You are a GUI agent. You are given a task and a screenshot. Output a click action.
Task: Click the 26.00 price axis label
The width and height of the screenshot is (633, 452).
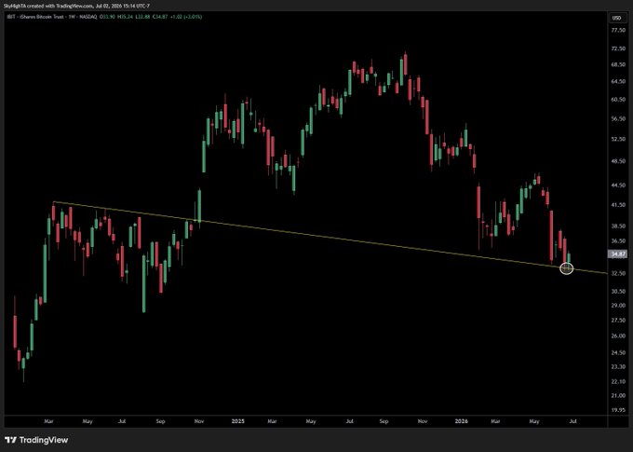pyautogui.click(x=618, y=336)
